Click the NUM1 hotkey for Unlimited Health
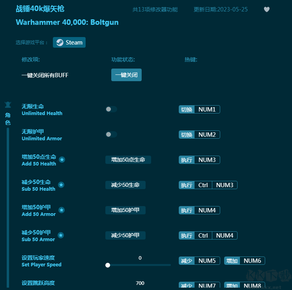292x290 pixels. [207, 109]
